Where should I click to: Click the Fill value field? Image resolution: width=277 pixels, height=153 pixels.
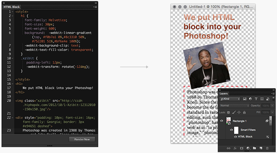(265, 112)
